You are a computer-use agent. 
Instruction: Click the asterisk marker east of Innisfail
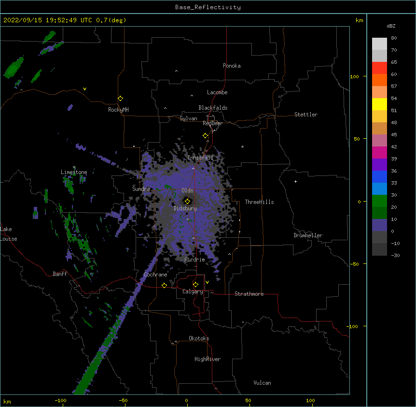coord(242,146)
